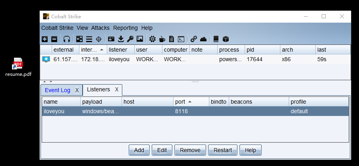
Task: Click the powers... process cell
Action: (231, 60)
